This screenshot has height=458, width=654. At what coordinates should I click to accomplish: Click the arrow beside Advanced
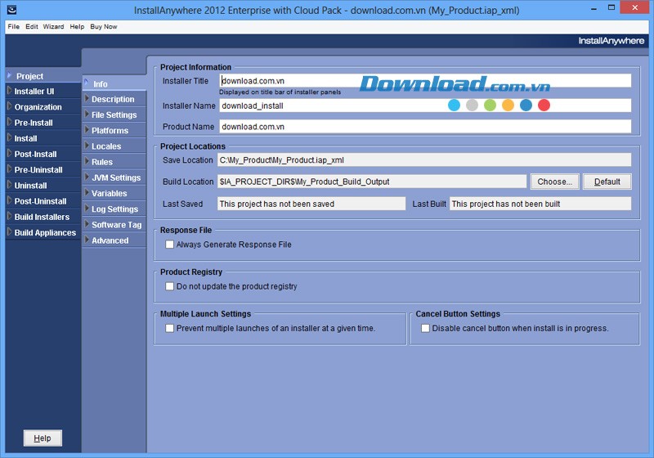(87, 240)
